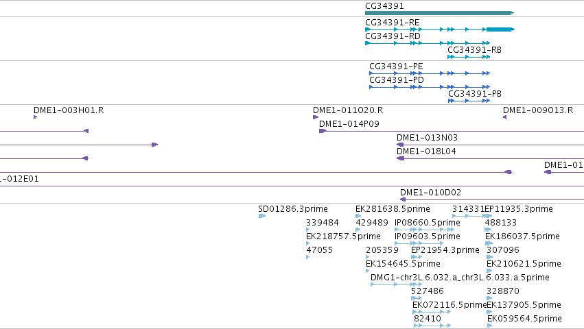Select the CG34391-PB protein feature label
Image resolution: width=584 pixels, height=329 pixels.
[x=475, y=94]
